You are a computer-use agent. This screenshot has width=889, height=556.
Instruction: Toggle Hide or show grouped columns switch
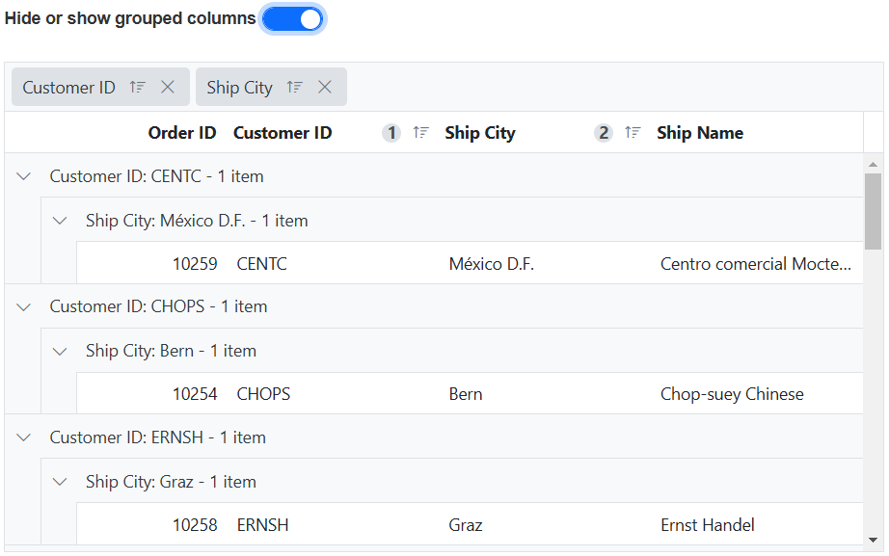coord(293,19)
